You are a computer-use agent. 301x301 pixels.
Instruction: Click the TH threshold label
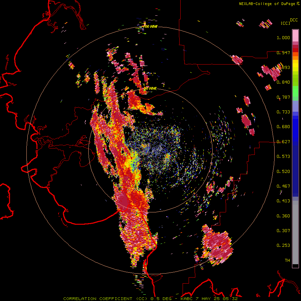pos(287,261)
